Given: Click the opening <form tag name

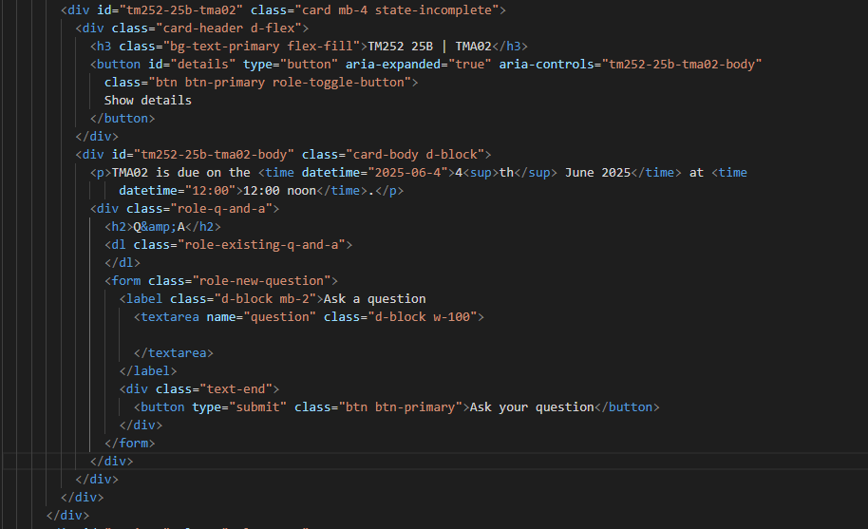Looking at the screenshot, I should (x=126, y=281).
